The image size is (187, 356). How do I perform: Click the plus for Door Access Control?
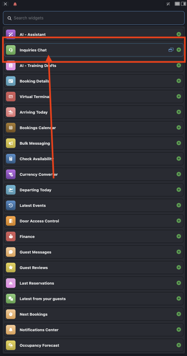179,221
